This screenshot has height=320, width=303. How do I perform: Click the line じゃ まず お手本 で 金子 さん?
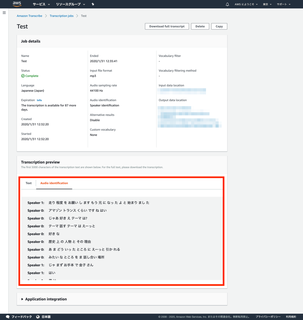point(71,265)
